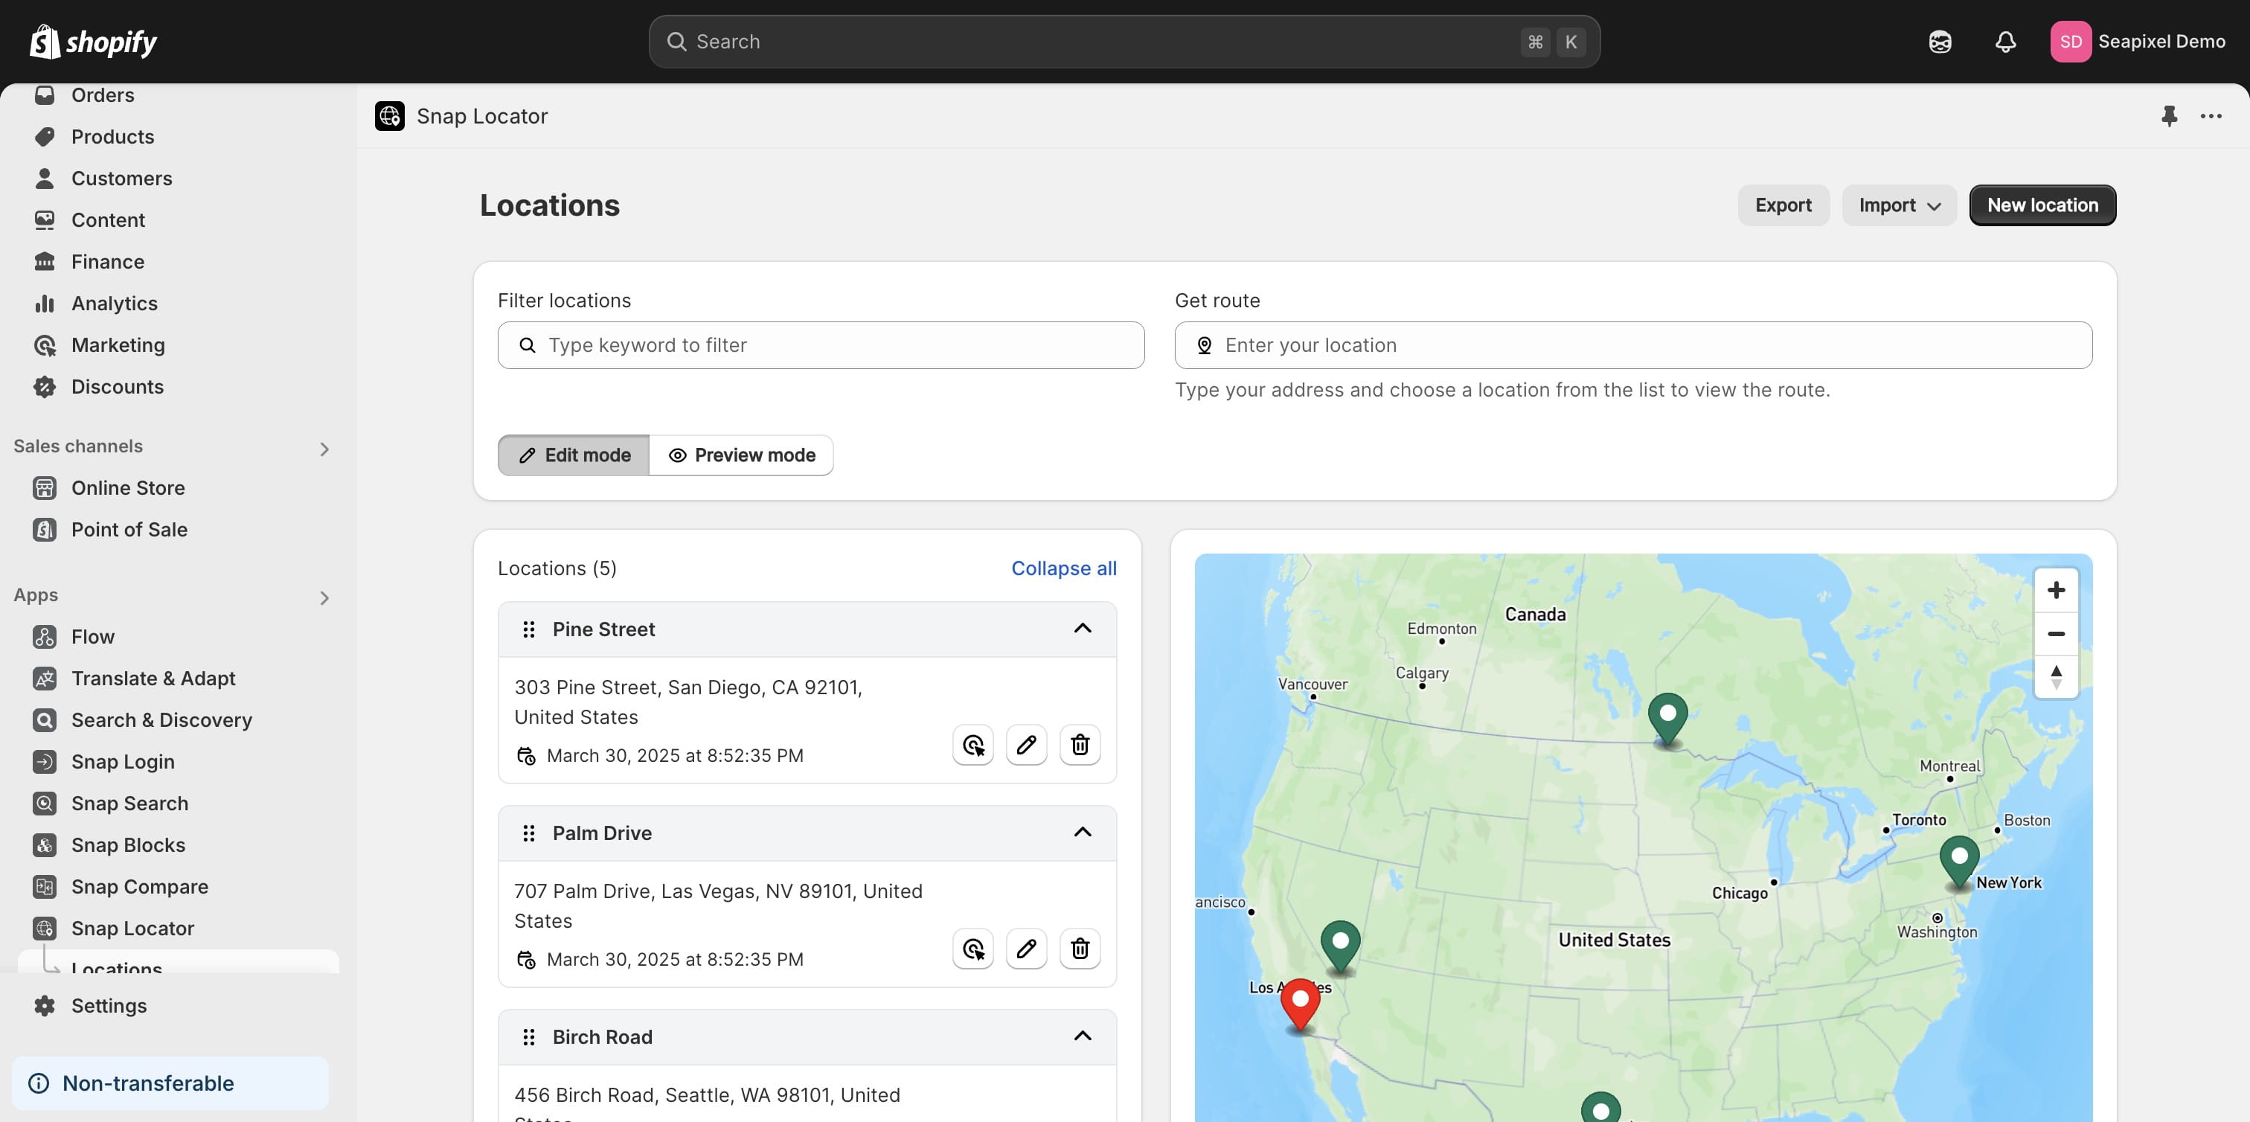Open the app's three-dot more menu

click(x=2211, y=116)
